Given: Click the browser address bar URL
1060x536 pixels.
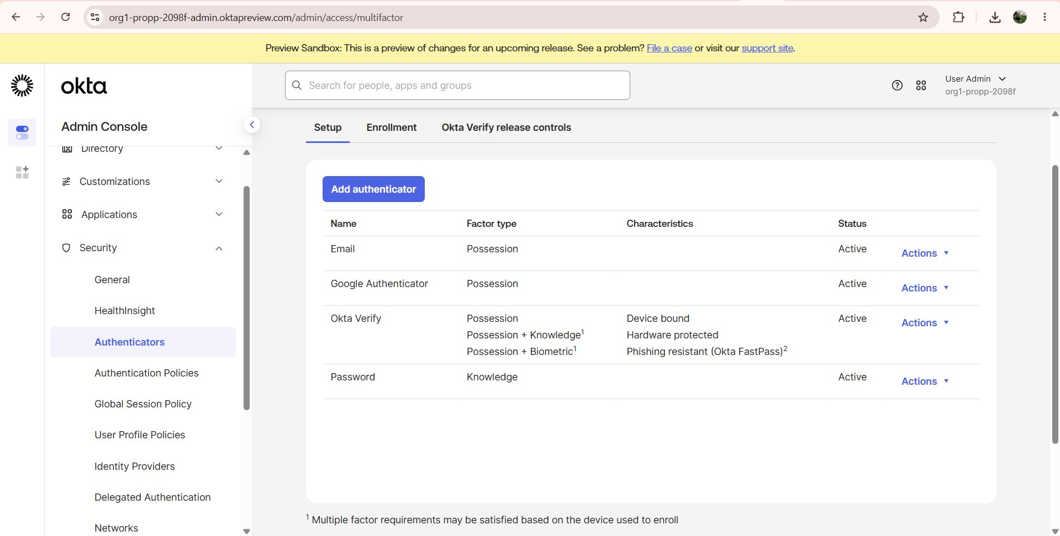Looking at the screenshot, I should coord(256,17).
